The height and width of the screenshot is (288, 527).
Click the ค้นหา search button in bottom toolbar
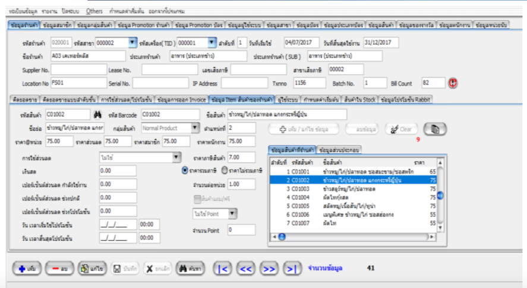click(x=191, y=269)
